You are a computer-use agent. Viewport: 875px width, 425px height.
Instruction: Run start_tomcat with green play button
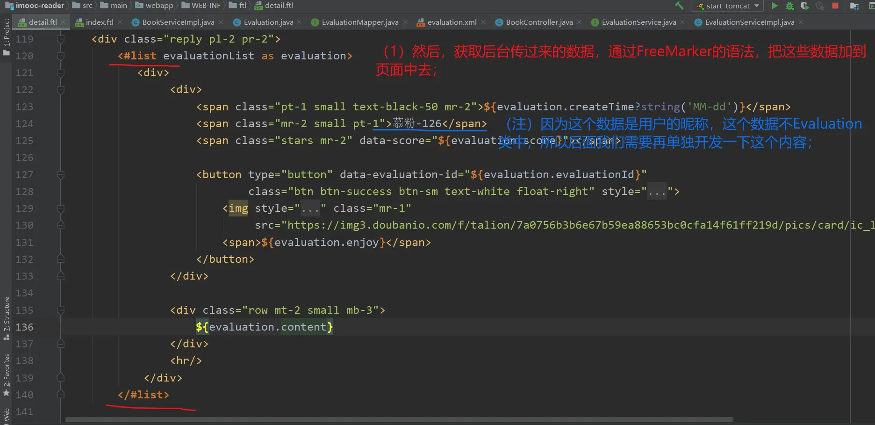(775, 6)
